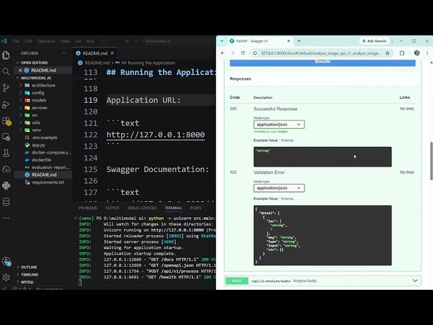Open Source Control view in VS Code
The width and height of the screenshot is (433, 325).
6,88
